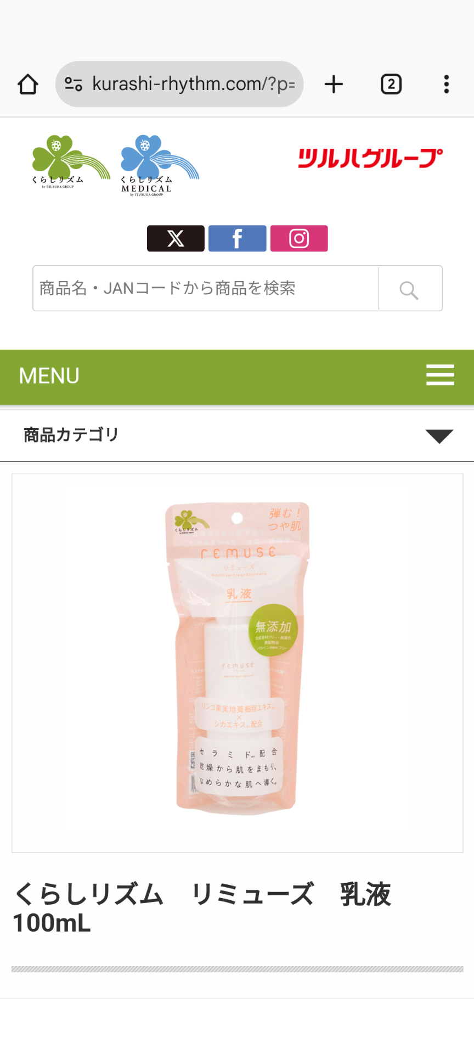
Task: Open the green Kurashi Rhythm clover logo
Action: click(x=71, y=162)
